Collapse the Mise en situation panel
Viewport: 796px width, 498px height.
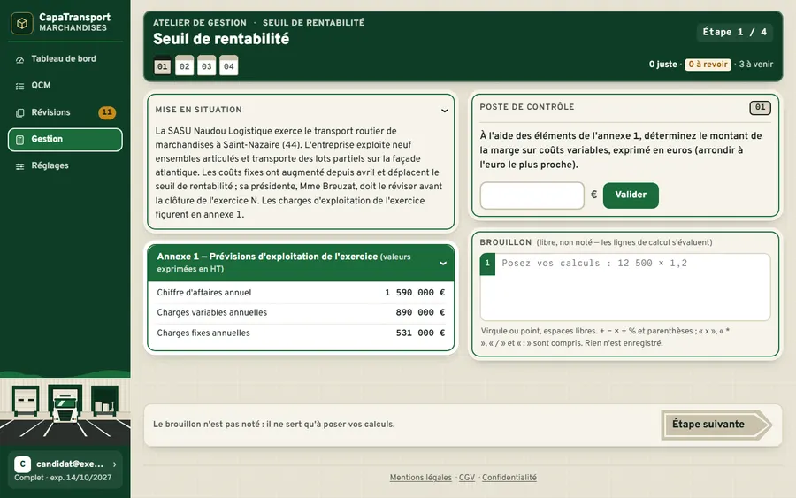click(444, 111)
